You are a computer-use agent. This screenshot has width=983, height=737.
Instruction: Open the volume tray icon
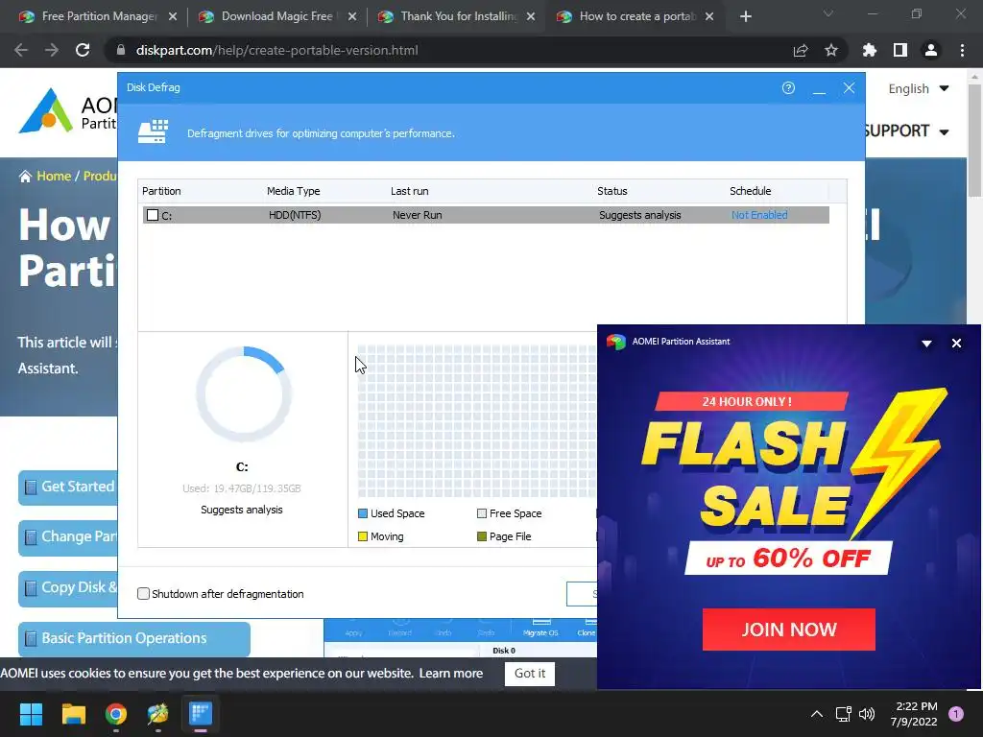click(x=867, y=714)
